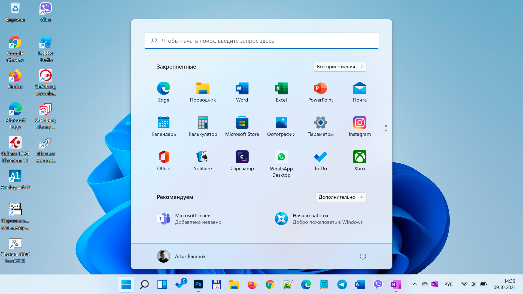
Task: Open the Office app
Action: coord(164,161)
